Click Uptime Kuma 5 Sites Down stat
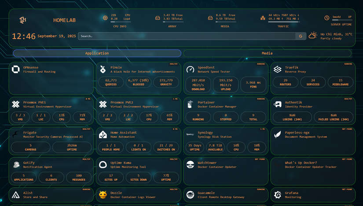The image size is (363, 206). tap(139, 178)
